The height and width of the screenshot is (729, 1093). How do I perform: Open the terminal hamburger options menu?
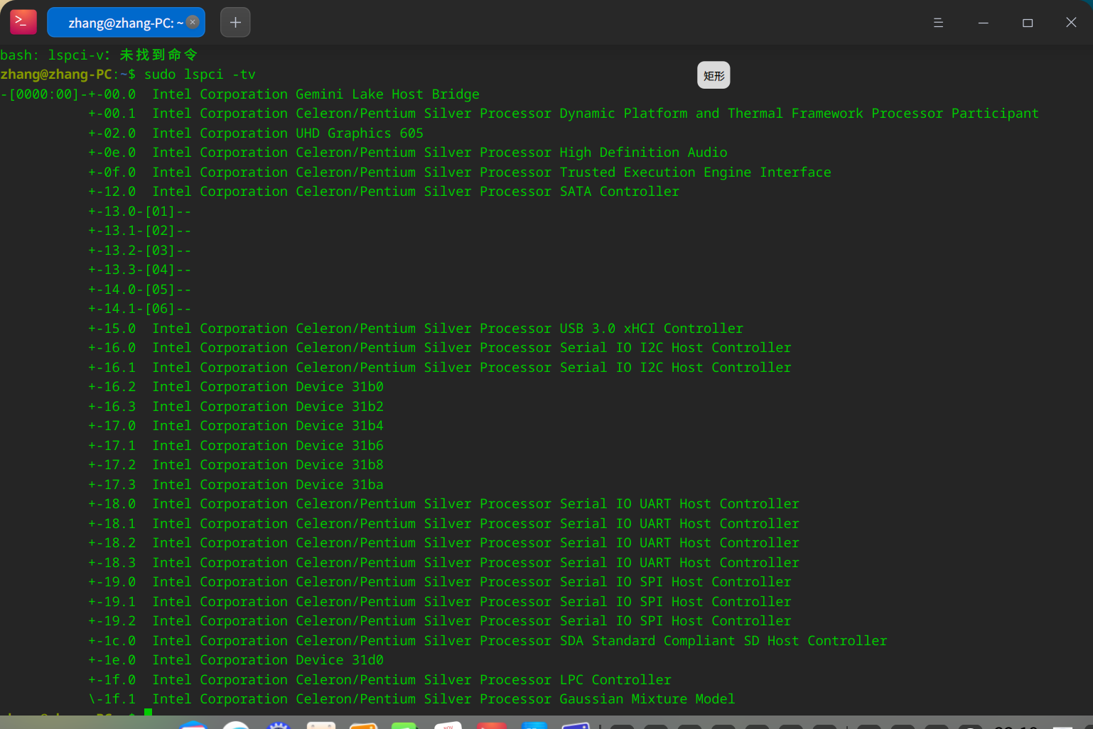coord(938,22)
